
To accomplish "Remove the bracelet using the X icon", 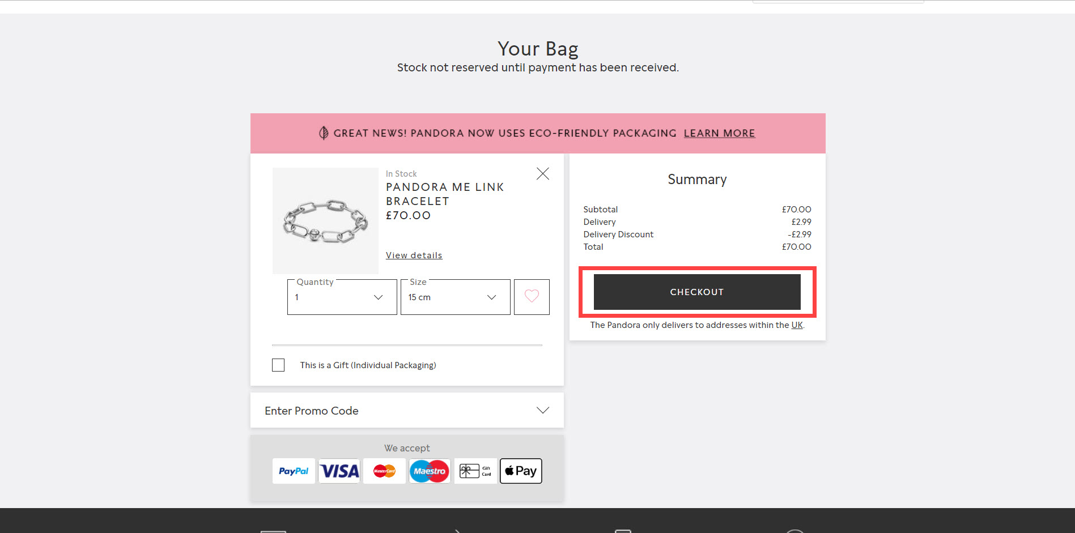I will (x=543, y=174).
